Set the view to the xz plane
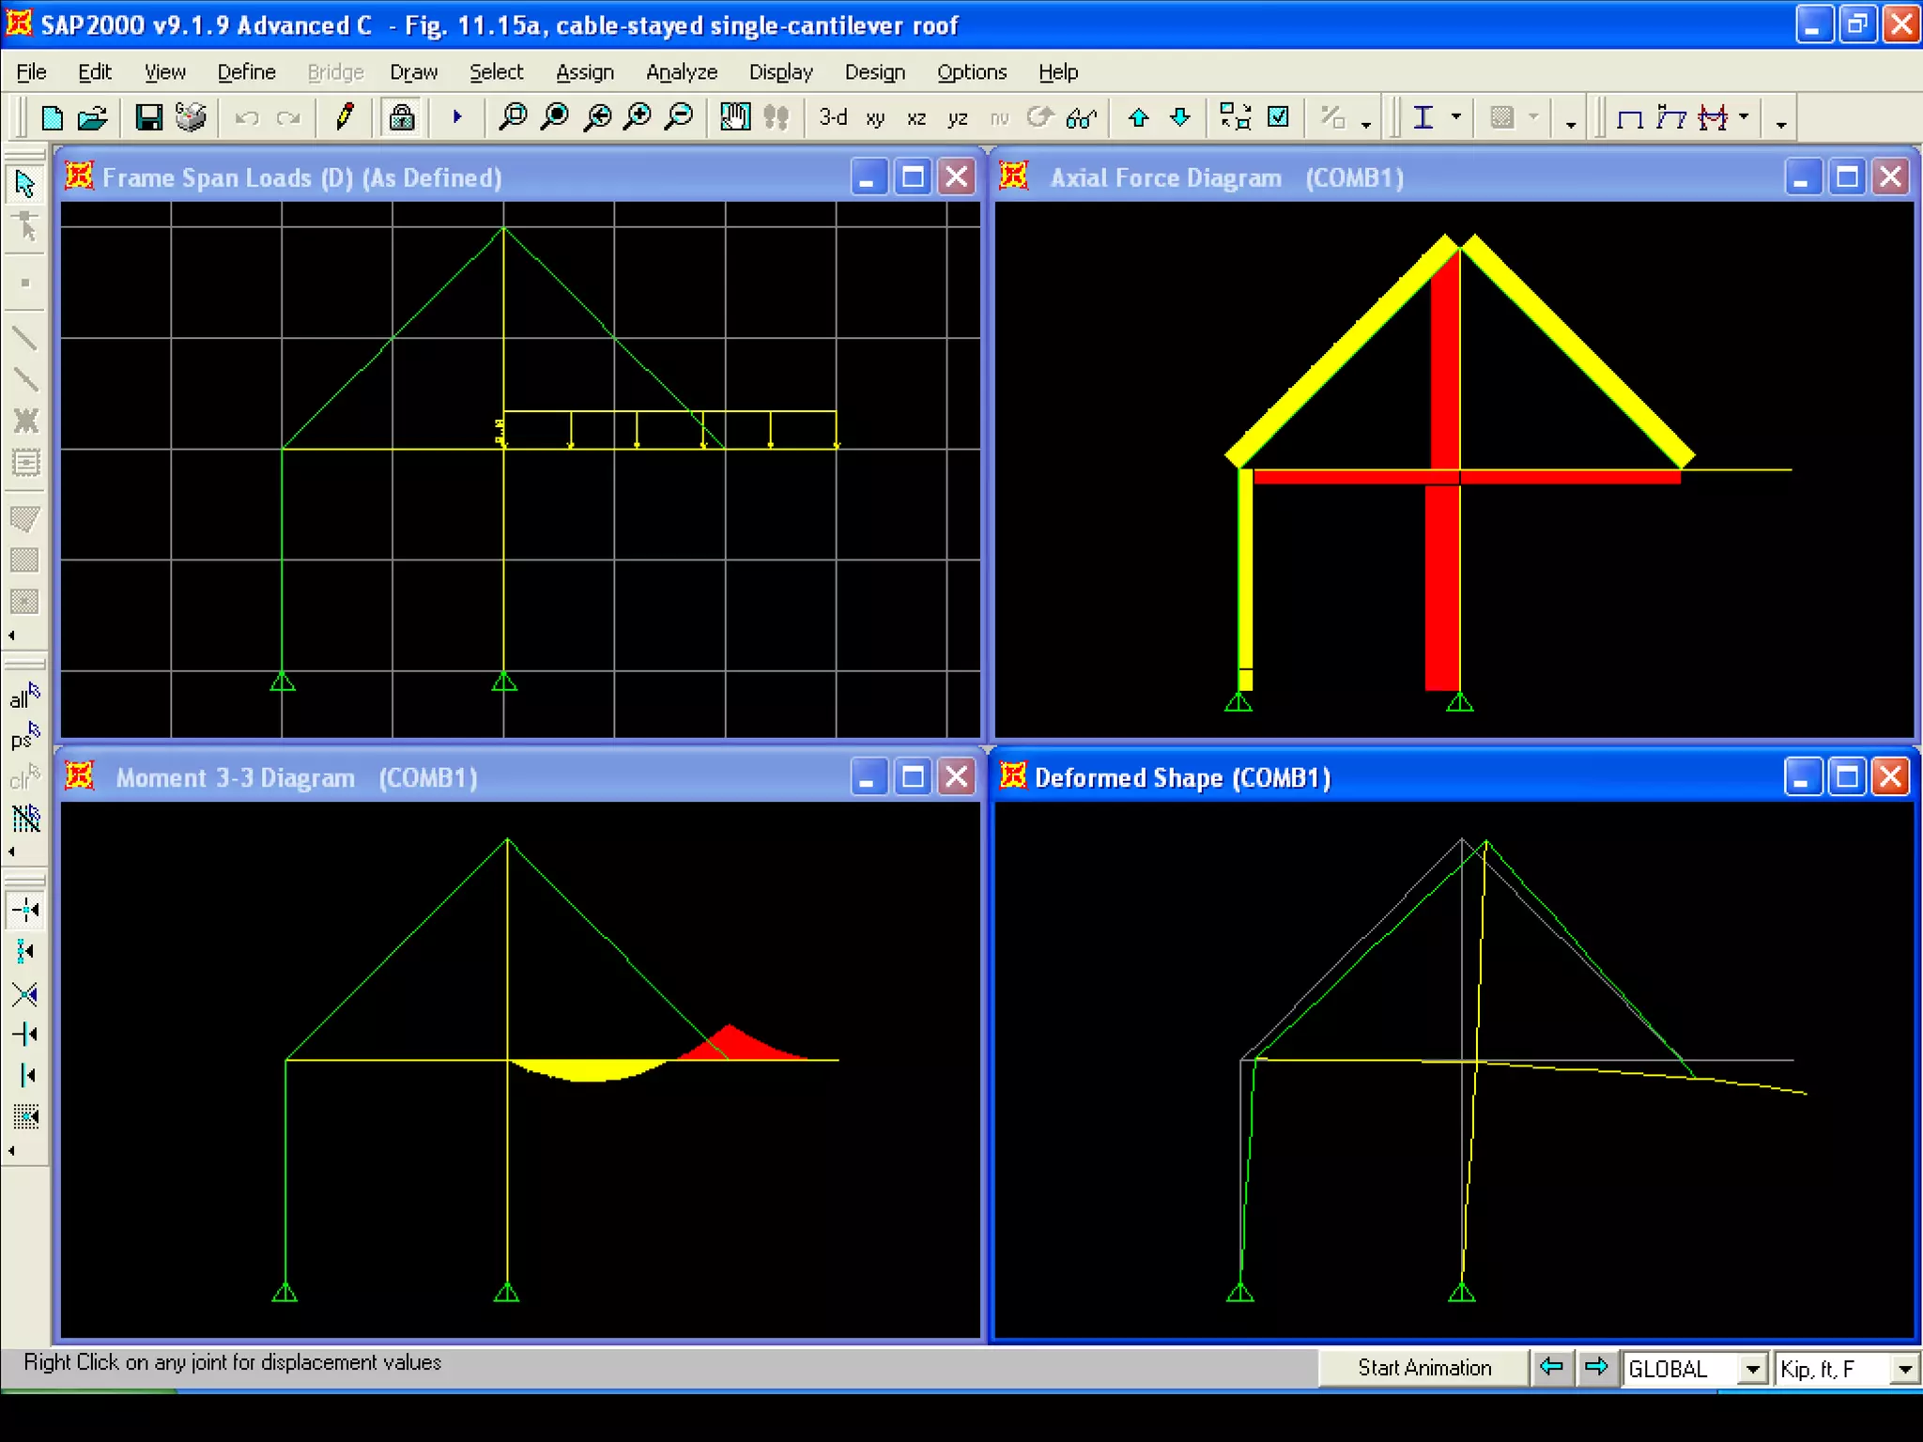 pyautogui.click(x=916, y=118)
